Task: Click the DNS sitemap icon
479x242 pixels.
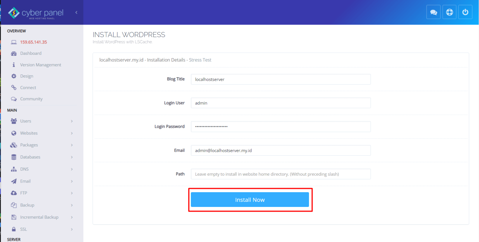Action: coord(14,169)
